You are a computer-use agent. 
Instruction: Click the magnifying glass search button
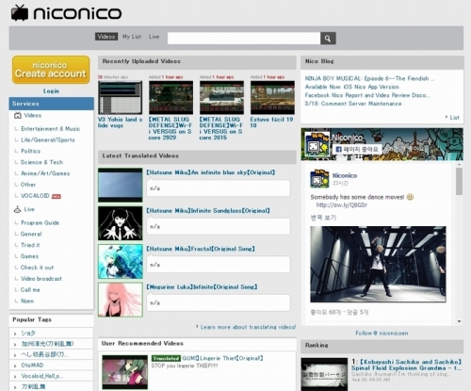point(328,39)
